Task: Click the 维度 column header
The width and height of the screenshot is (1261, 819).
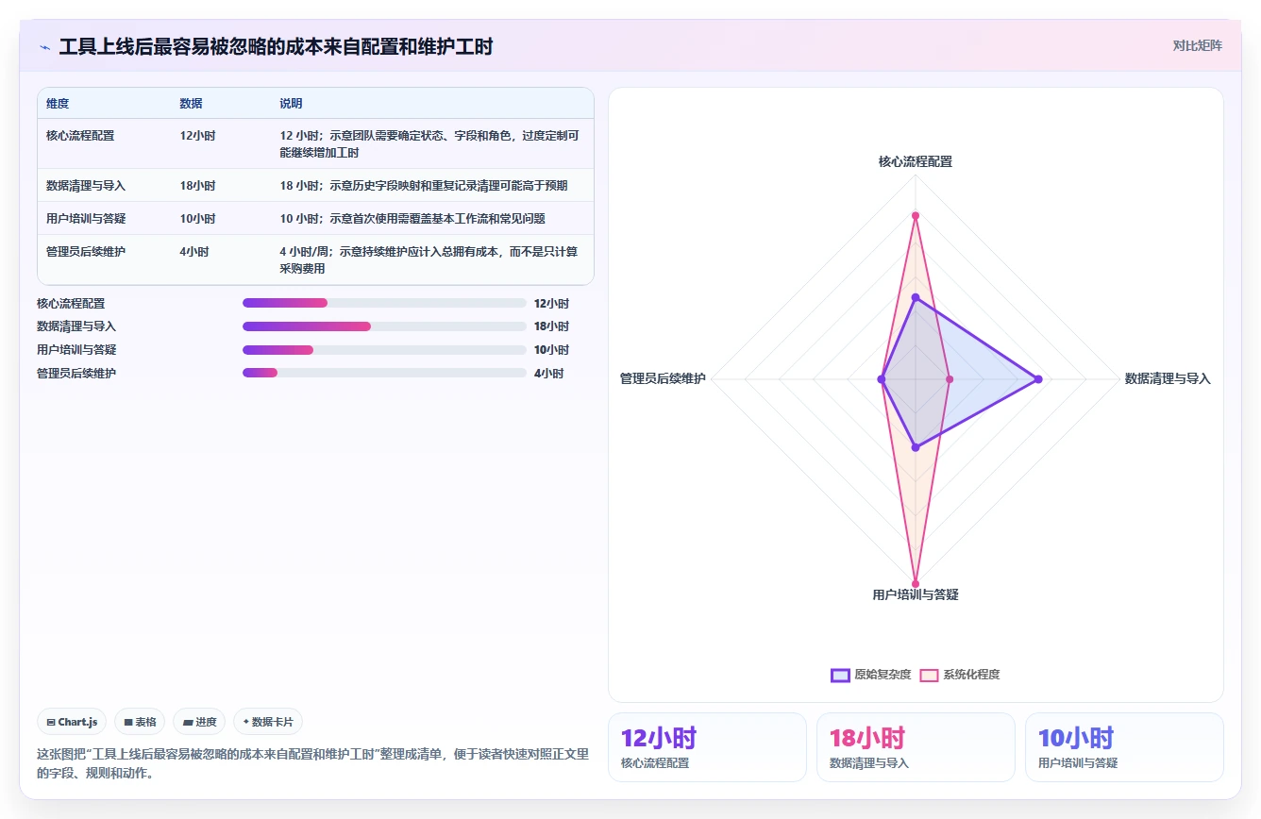Action: coord(58,104)
